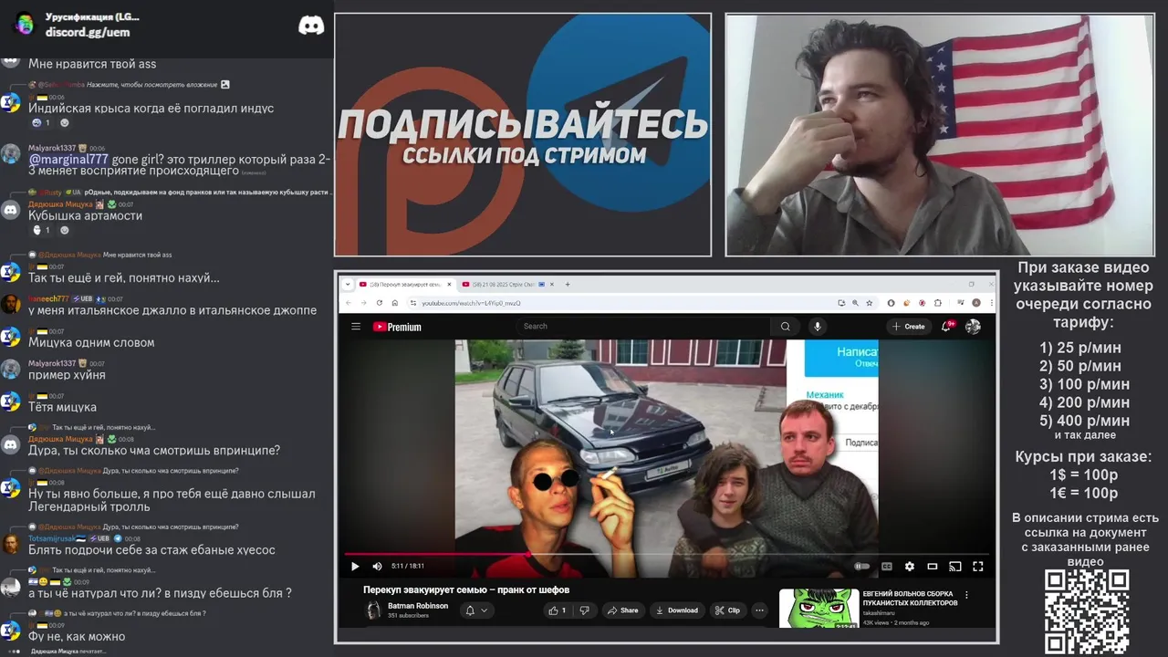1168x657 pixels.
Task: Open the ЕВГЕНИЙ ВОЛЬНОВ СБОРКА video title
Action: (x=910, y=599)
